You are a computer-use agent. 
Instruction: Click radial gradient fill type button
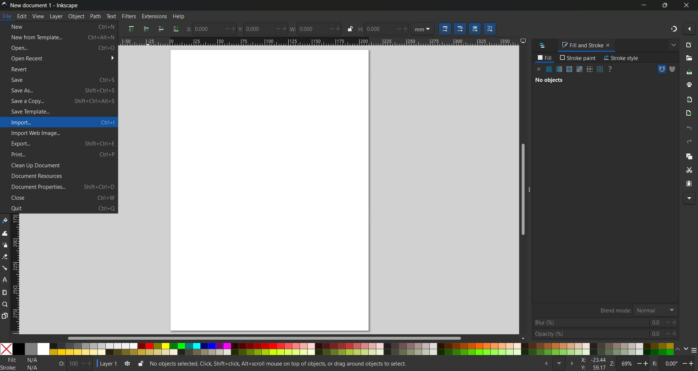(569, 69)
